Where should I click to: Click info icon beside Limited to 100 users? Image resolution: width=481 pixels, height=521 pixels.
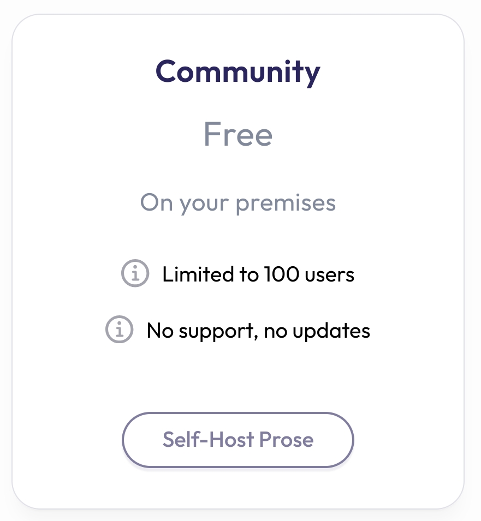135,274
